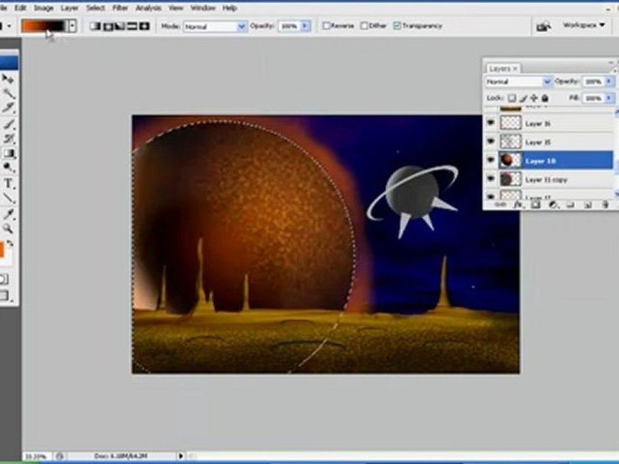Open the Help menu

pyautogui.click(x=230, y=8)
